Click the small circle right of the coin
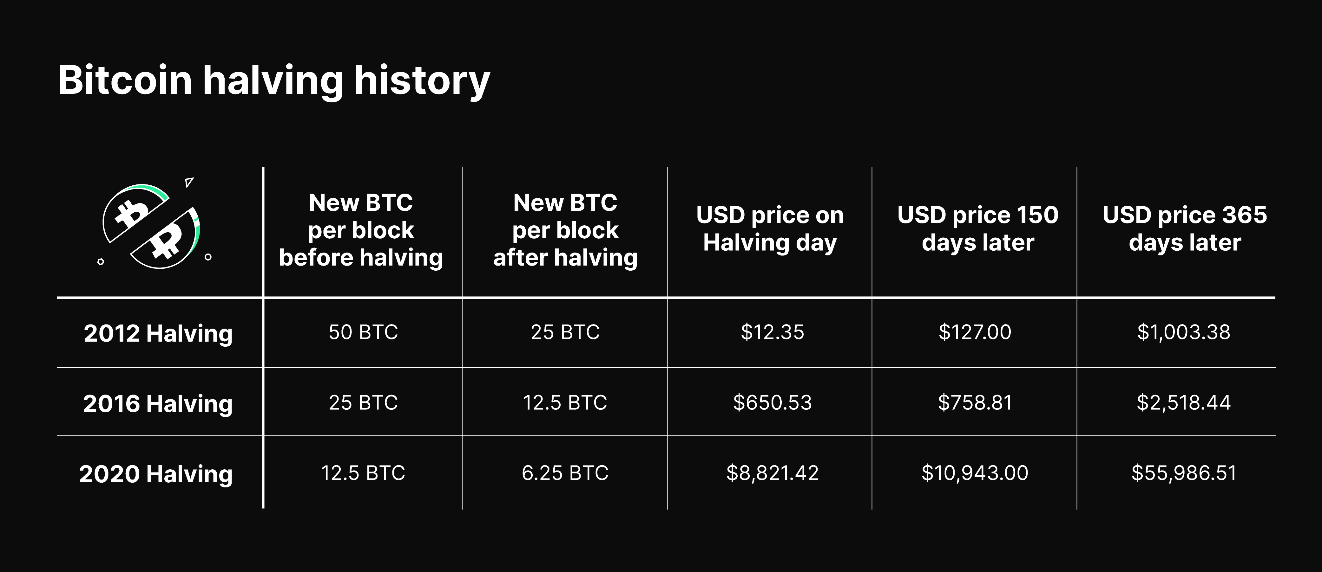Screen dimensions: 1322x572 (208, 257)
